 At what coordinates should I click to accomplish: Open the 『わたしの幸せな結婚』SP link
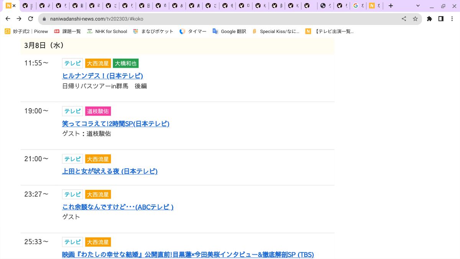click(x=188, y=254)
